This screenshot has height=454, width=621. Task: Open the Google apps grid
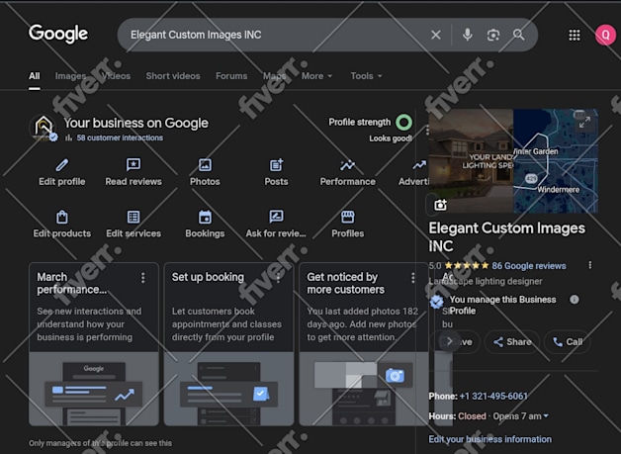(575, 35)
